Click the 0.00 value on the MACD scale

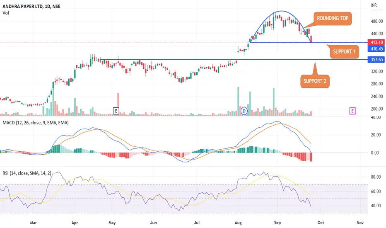pyautogui.click(x=375, y=153)
